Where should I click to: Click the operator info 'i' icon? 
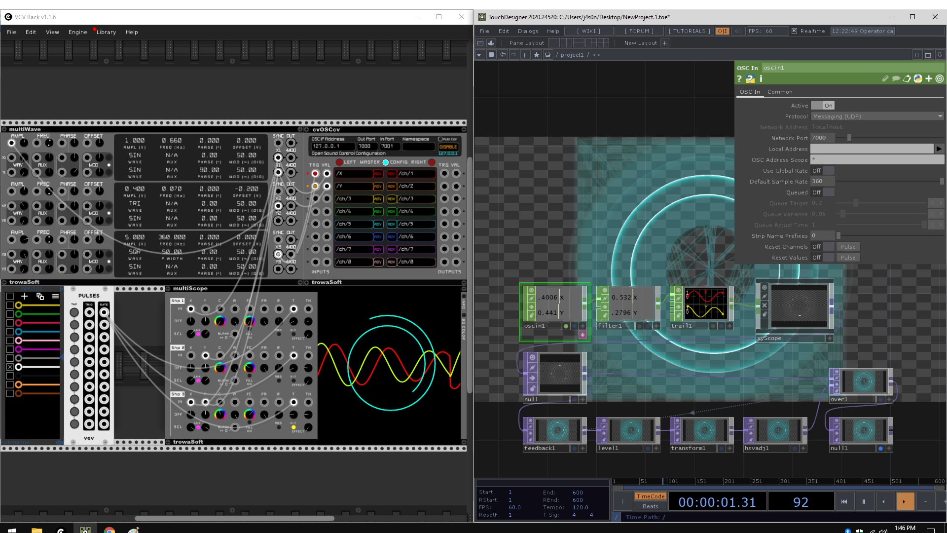click(761, 78)
